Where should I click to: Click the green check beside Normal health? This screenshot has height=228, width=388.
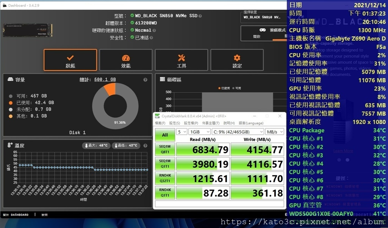coord(132,30)
